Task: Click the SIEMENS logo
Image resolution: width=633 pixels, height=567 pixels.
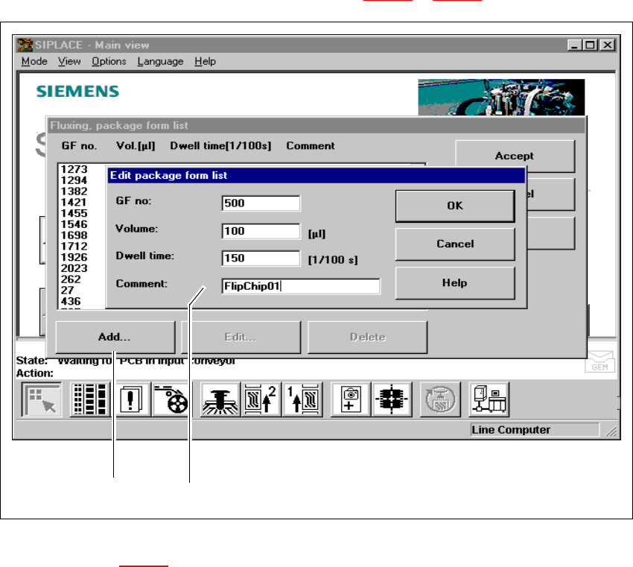Action: click(78, 91)
